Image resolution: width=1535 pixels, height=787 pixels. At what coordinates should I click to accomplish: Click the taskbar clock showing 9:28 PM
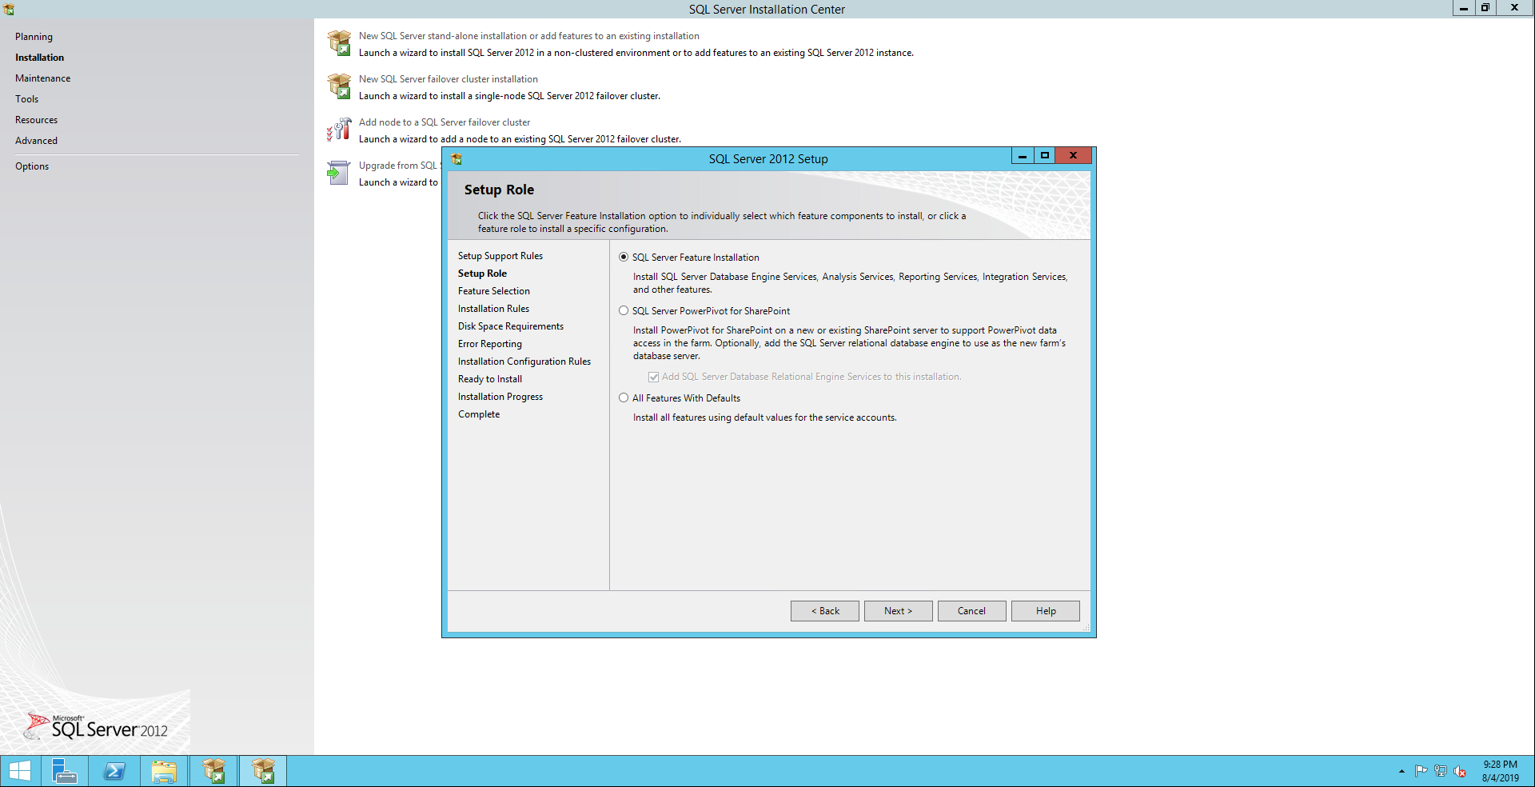[1500, 771]
